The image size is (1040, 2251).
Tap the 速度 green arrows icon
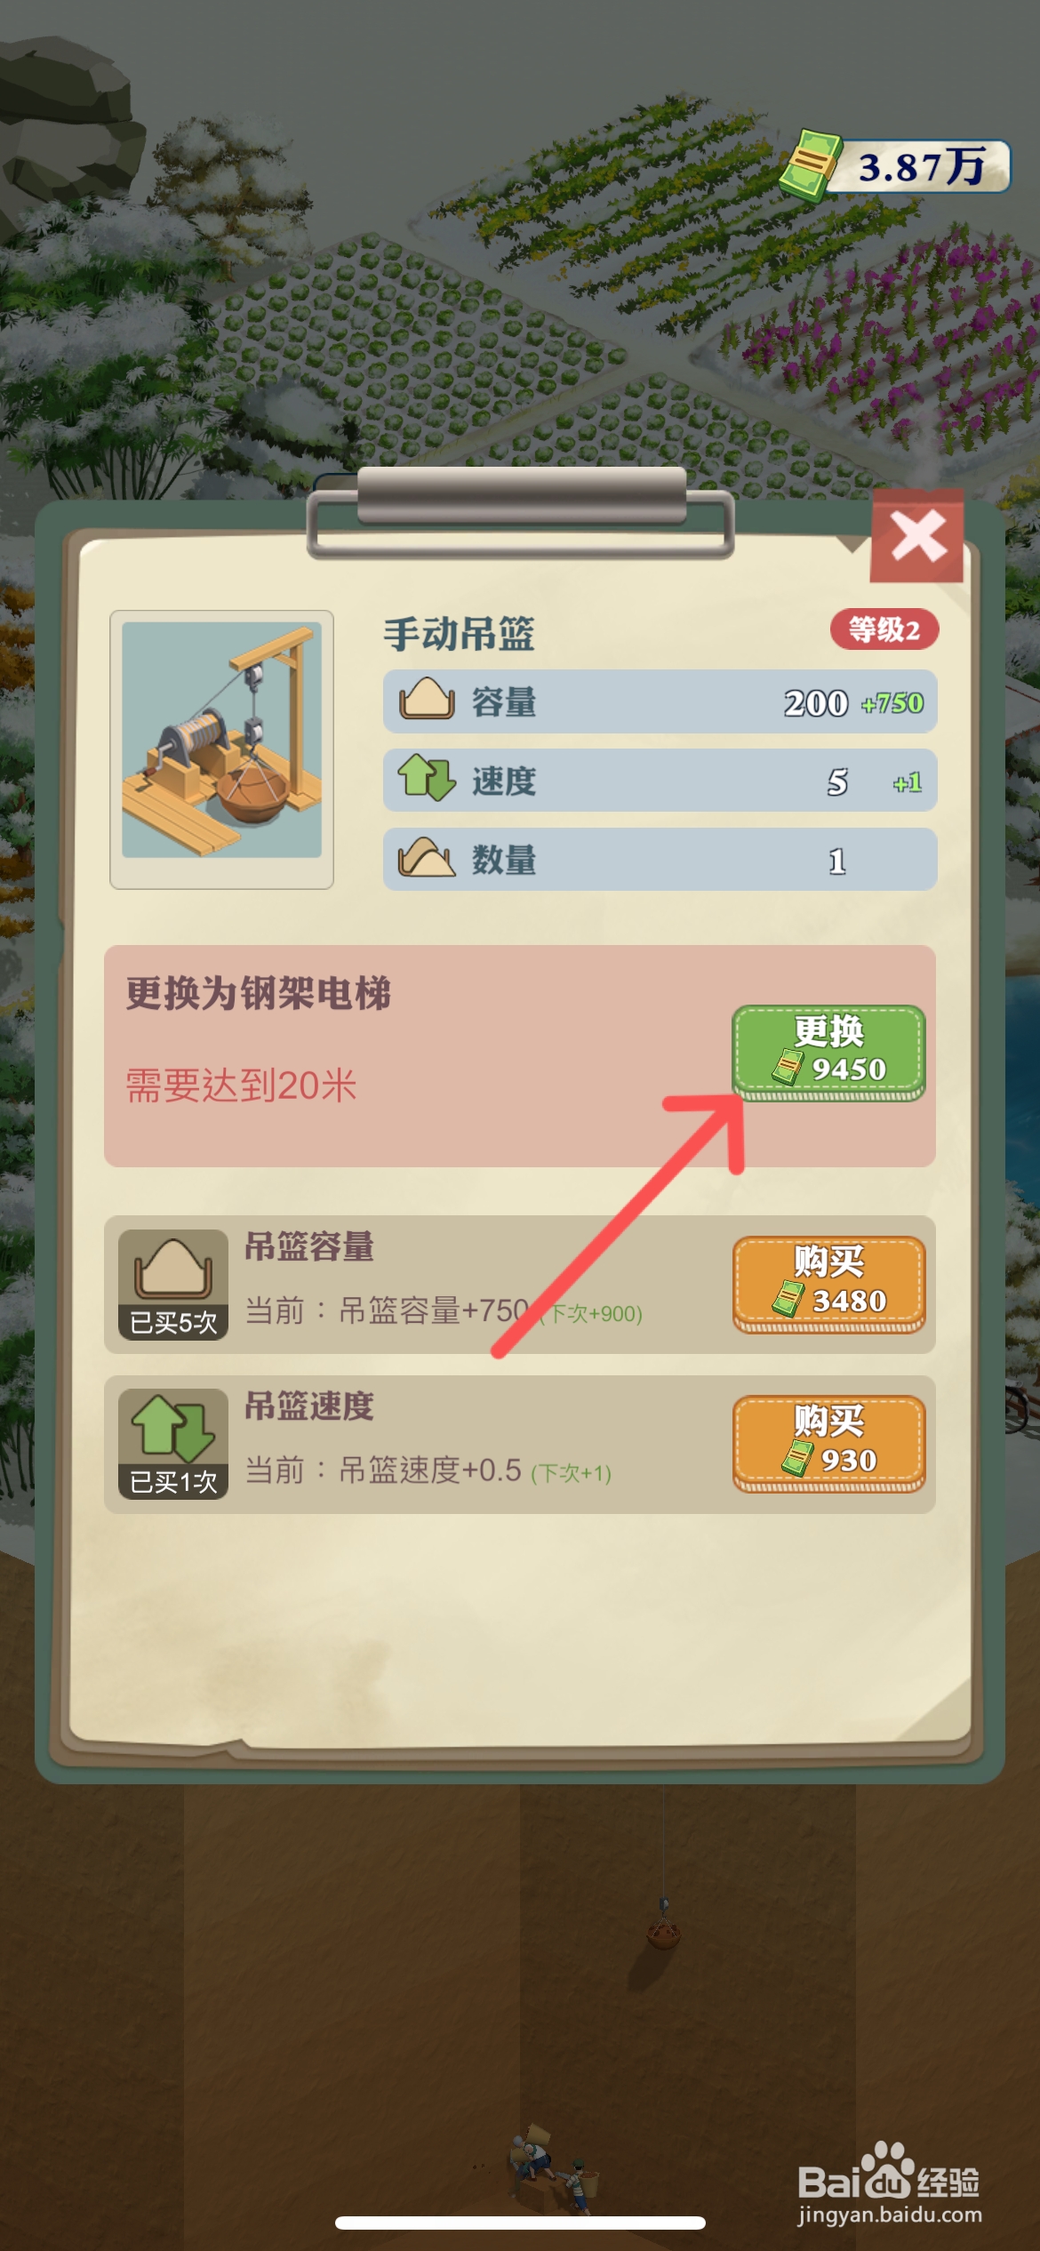point(427,778)
